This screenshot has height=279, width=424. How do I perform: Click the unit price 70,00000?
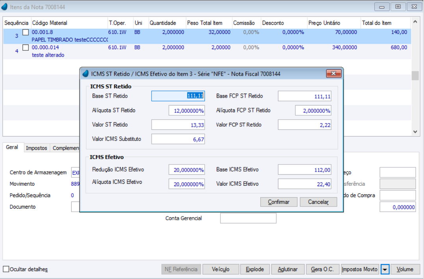(x=346, y=32)
